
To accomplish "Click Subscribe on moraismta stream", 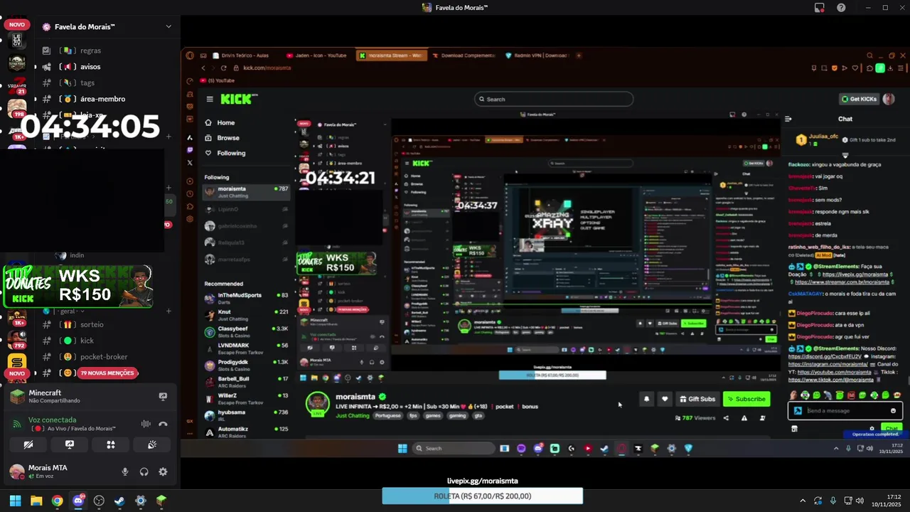I will point(746,399).
